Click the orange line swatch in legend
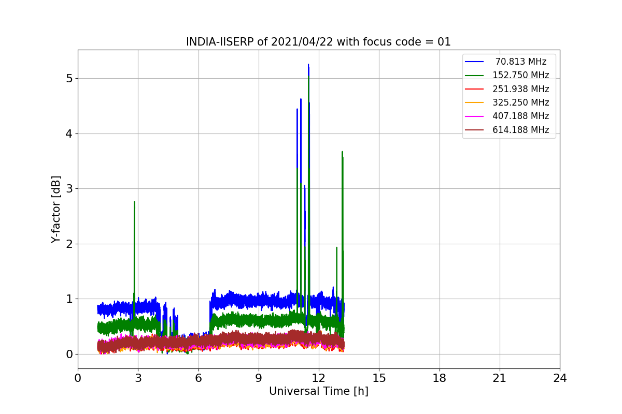Screen dimensions: 622x414 (474, 103)
